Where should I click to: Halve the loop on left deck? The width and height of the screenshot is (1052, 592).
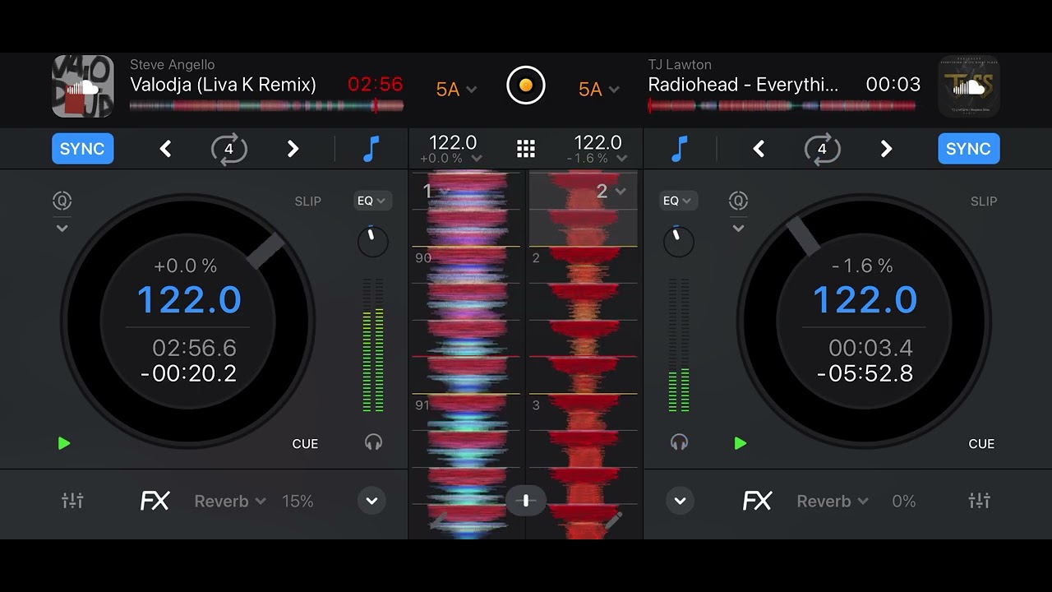click(165, 149)
